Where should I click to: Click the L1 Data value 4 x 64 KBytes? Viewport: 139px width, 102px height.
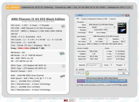click(x=120, y=51)
